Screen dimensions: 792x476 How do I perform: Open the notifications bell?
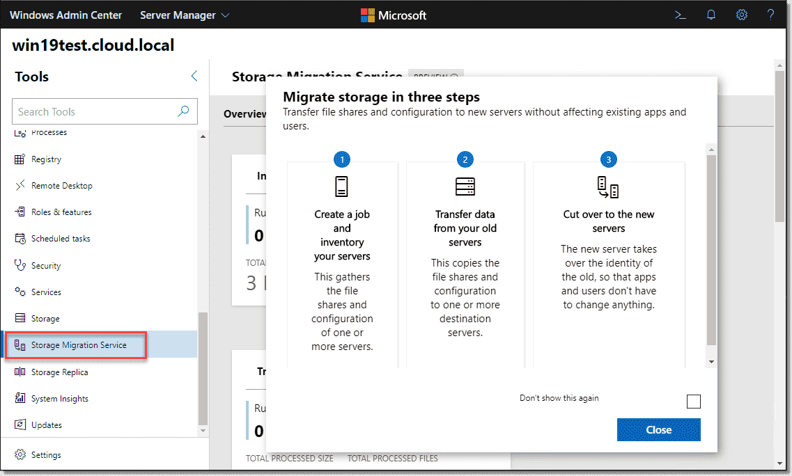[711, 14]
